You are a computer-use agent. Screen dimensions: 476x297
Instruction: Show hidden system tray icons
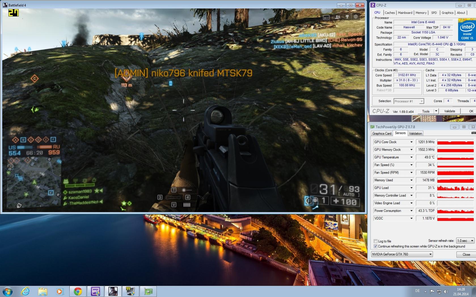click(x=425, y=291)
